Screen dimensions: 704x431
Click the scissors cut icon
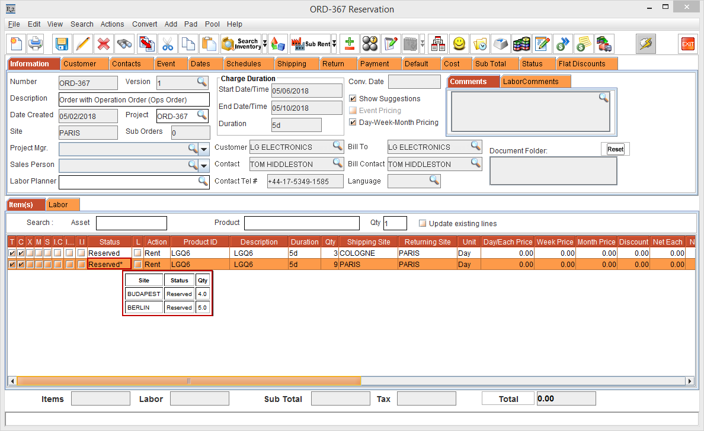point(168,44)
